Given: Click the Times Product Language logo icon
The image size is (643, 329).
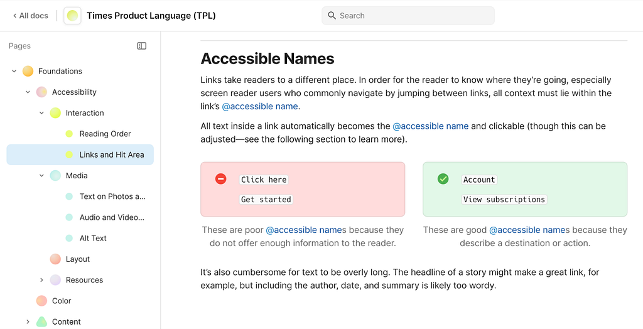Looking at the screenshot, I should (72, 16).
